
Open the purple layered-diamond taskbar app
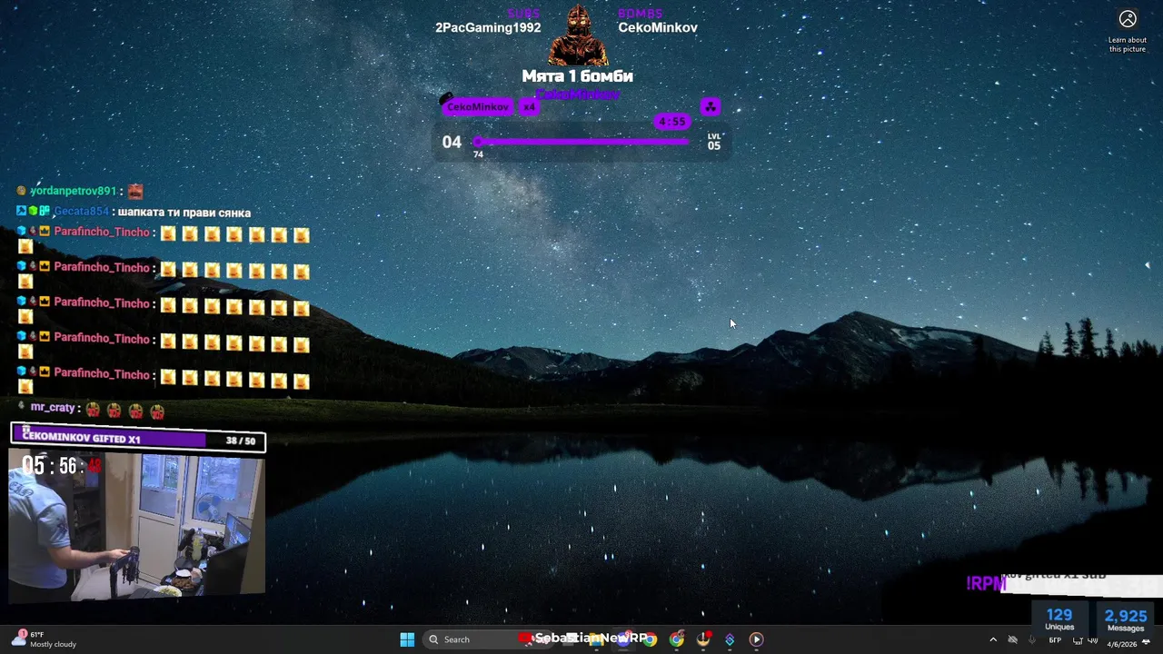tap(730, 639)
